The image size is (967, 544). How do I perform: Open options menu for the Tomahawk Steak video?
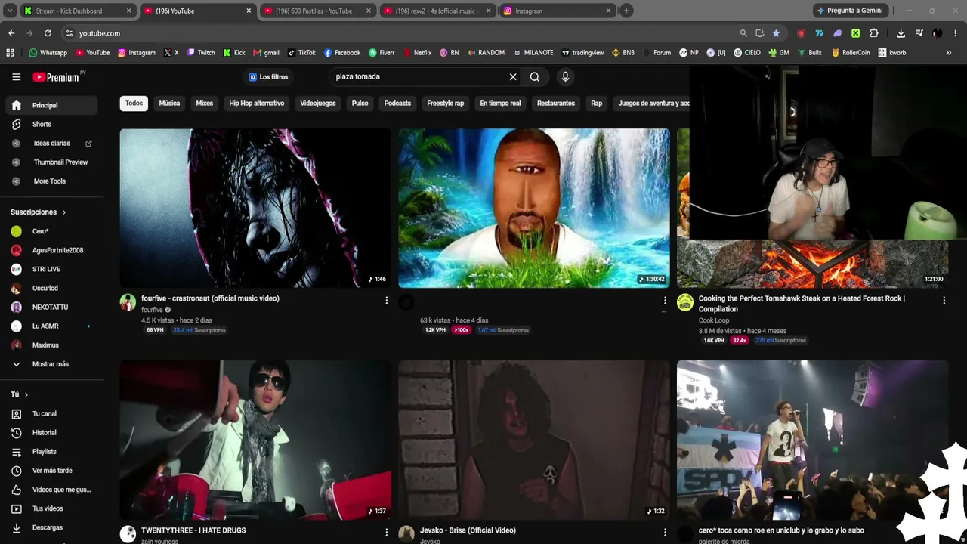tap(944, 301)
